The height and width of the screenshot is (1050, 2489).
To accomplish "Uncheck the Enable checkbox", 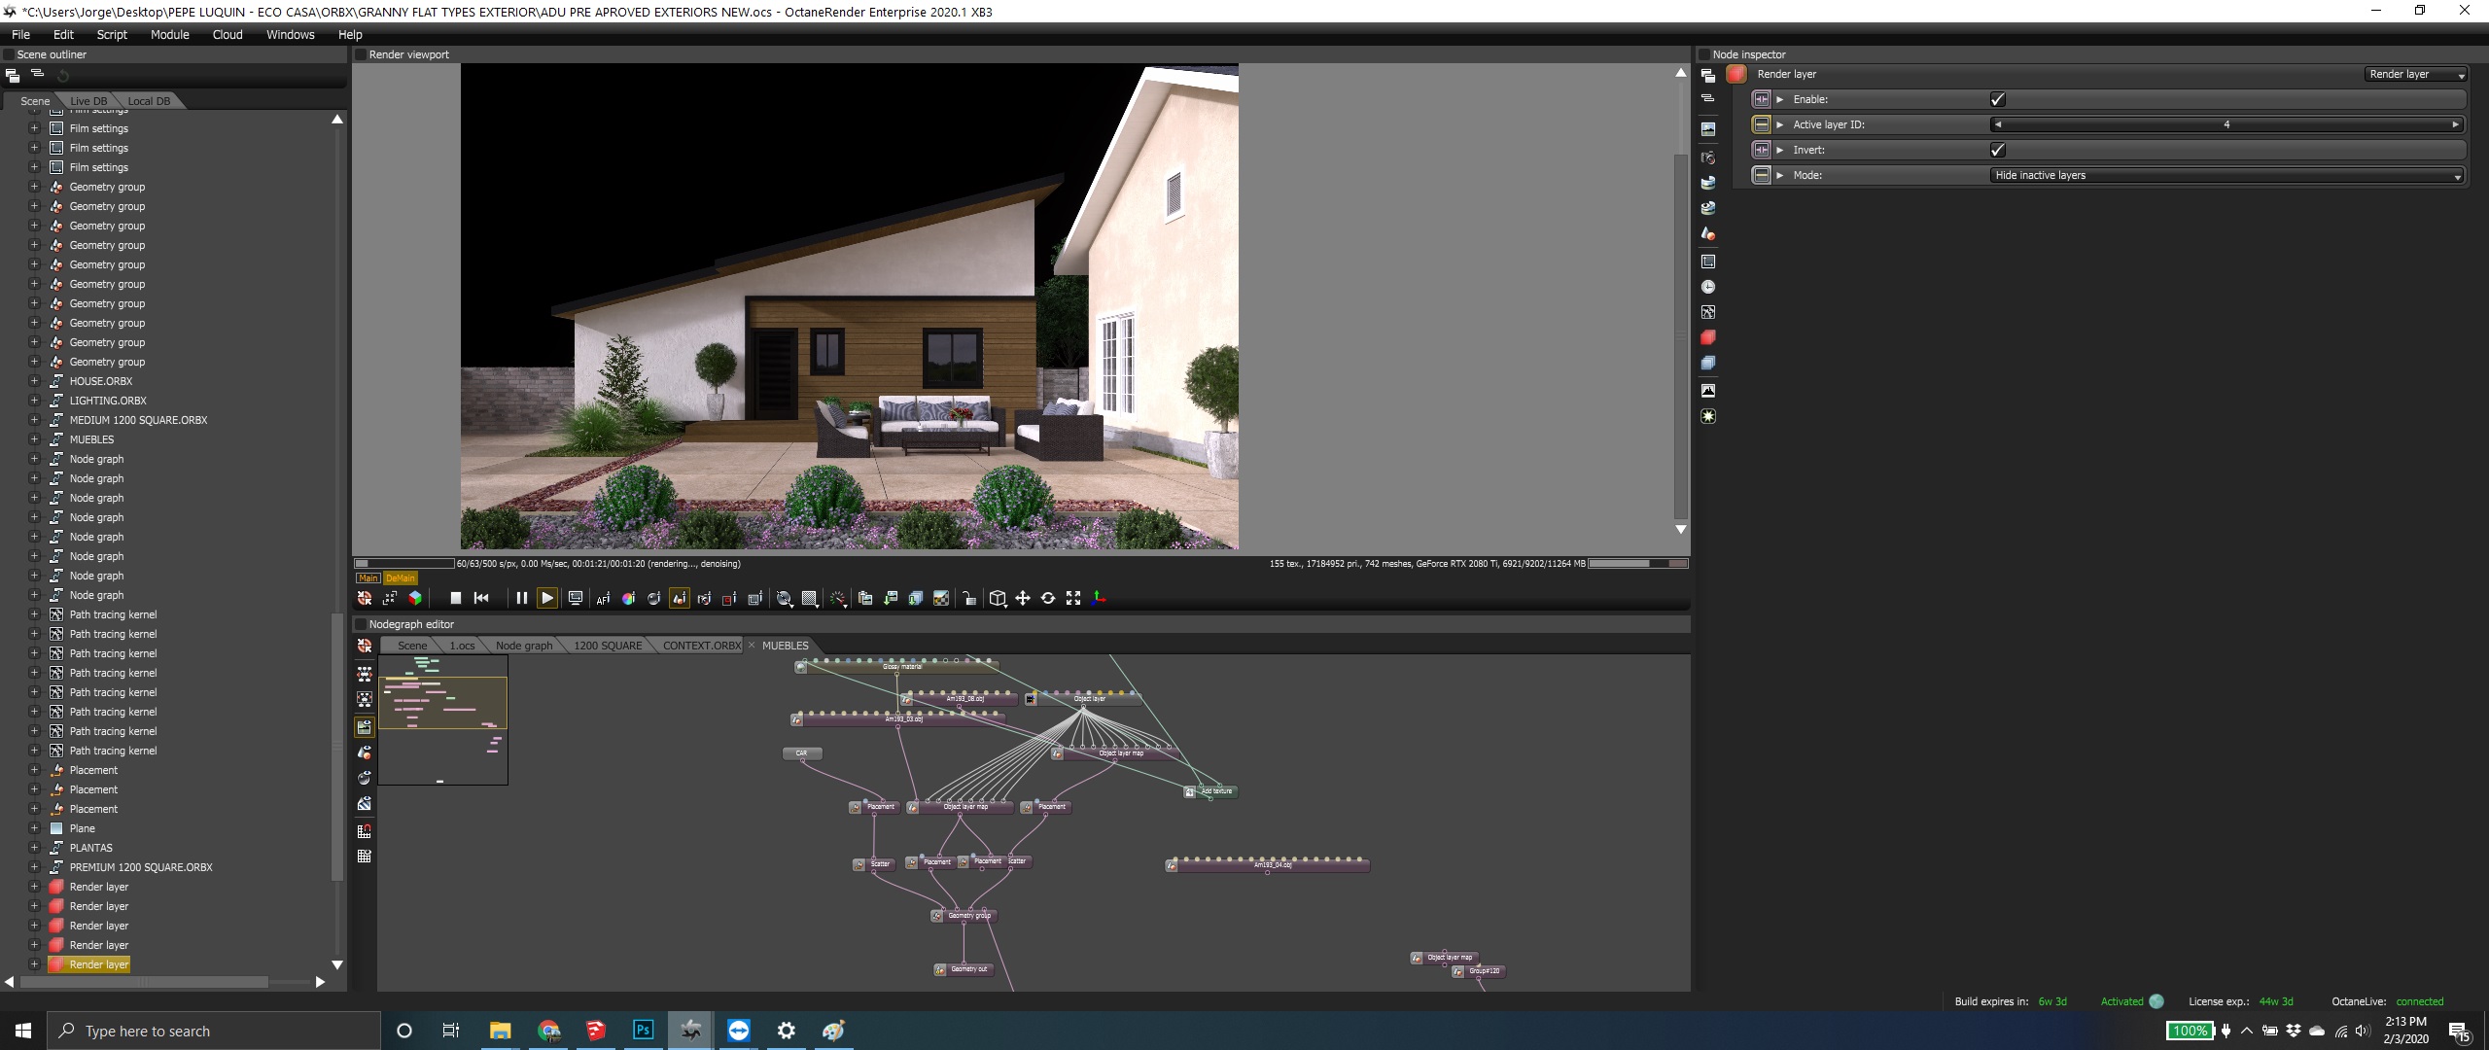I will 1997,99.
